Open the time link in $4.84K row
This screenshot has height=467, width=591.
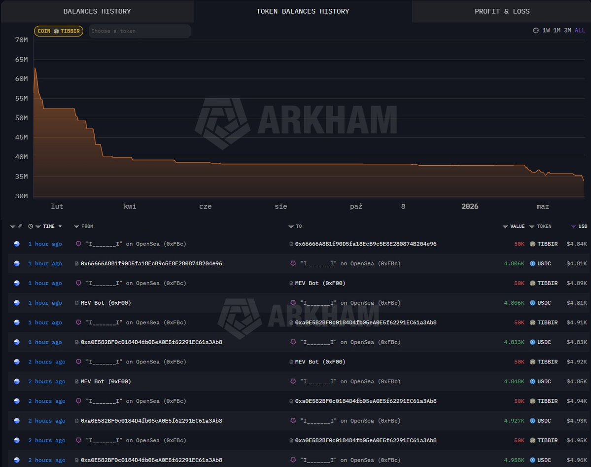(45, 244)
